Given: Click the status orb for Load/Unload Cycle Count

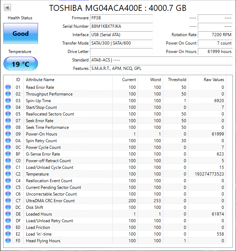Looking at the screenshot, I should [8, 167].
